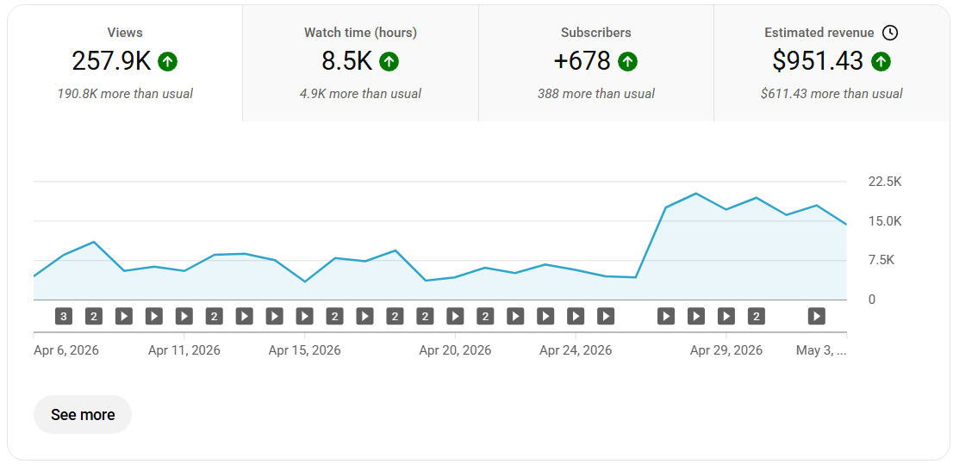Image resolution: width=953 pixels, height=470 pixels.
Task: Open the play marker above the Apr 15, 2026 label
Action: [304, 316]
